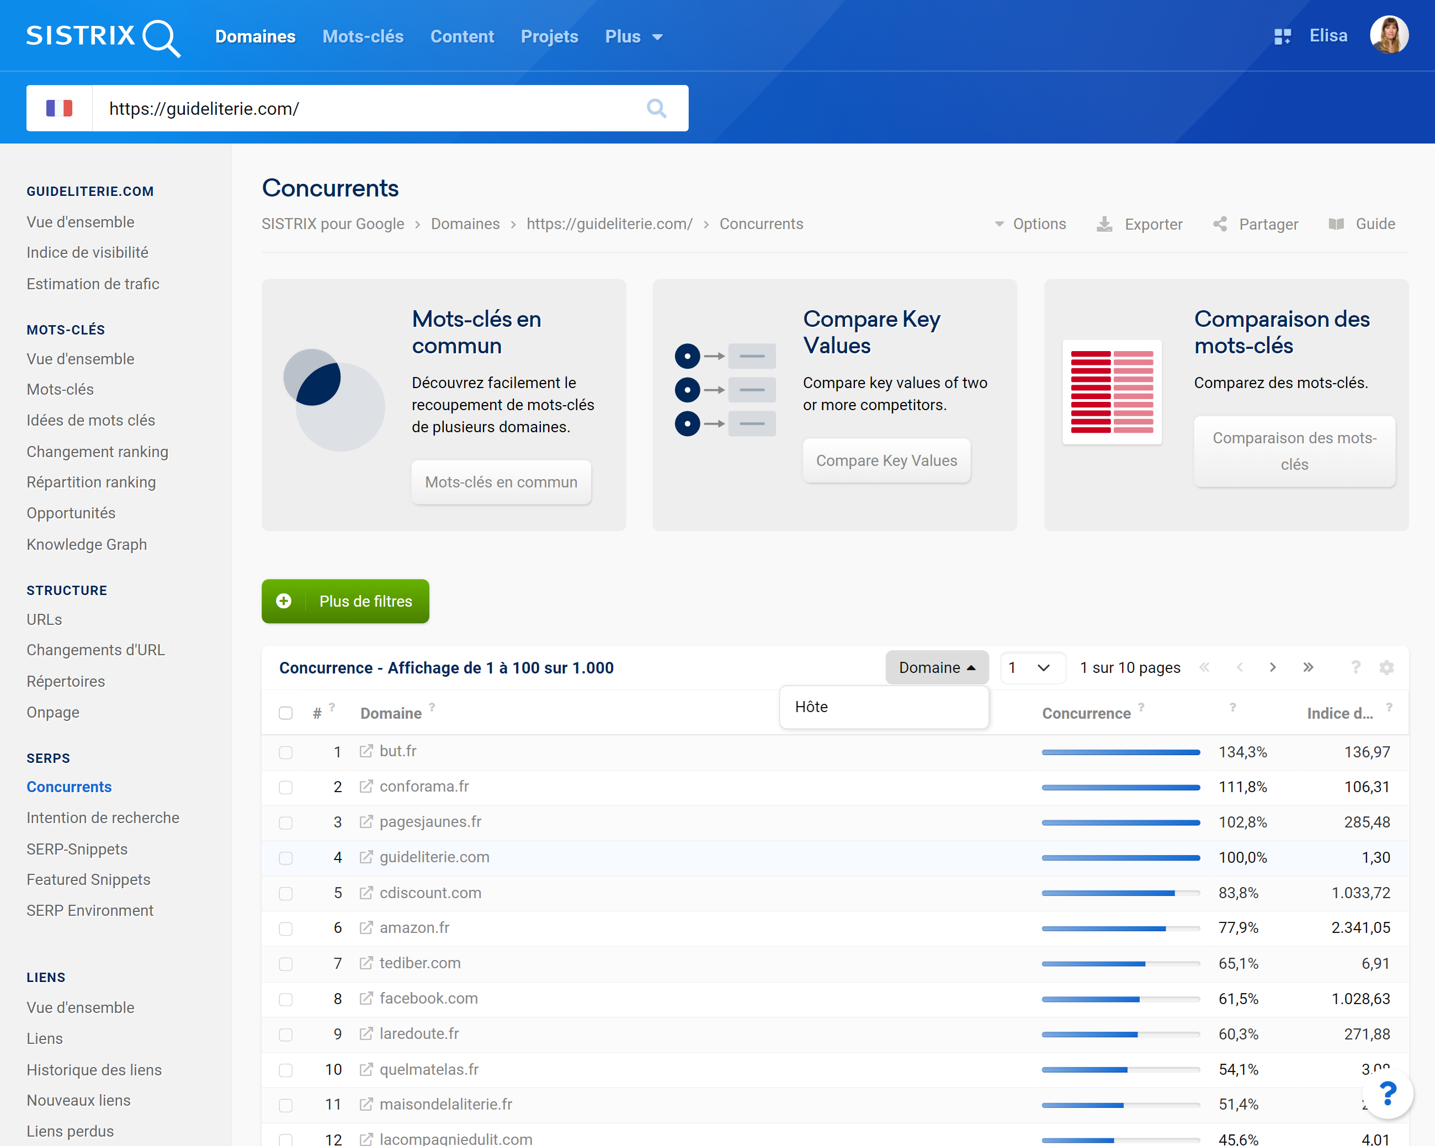
Task: Open external link icon for facebook.com
Action: point(366,998)
